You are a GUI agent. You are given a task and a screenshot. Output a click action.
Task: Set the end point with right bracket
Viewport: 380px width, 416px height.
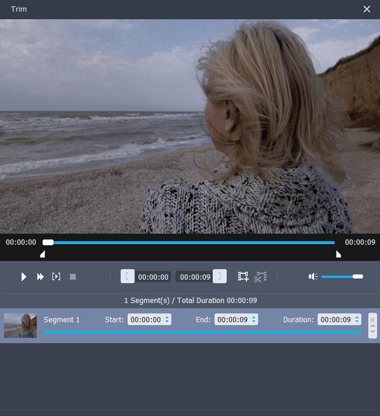[x=220, y=276]
